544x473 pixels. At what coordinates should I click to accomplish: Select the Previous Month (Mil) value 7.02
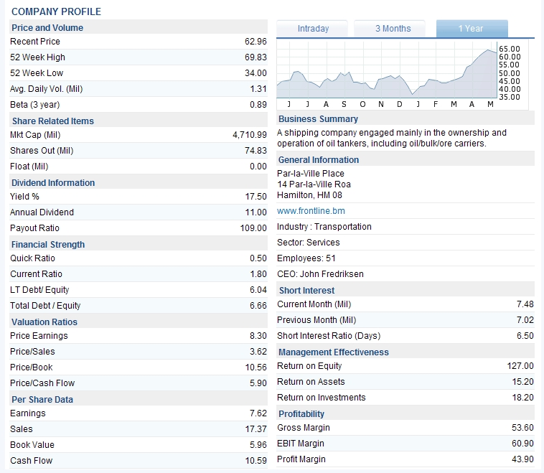(x=525, y=320)
